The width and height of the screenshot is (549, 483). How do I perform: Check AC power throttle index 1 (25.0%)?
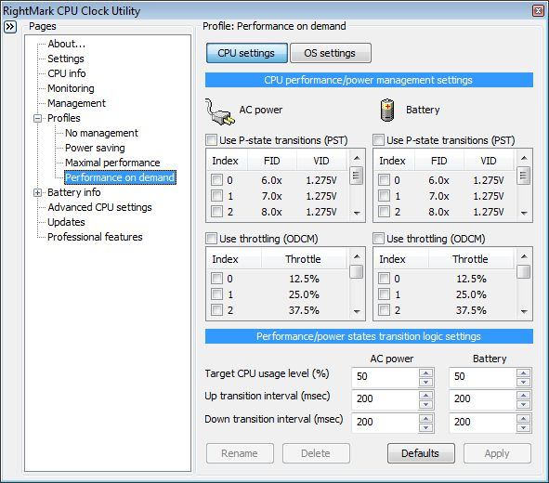click(x=216, y=294)
